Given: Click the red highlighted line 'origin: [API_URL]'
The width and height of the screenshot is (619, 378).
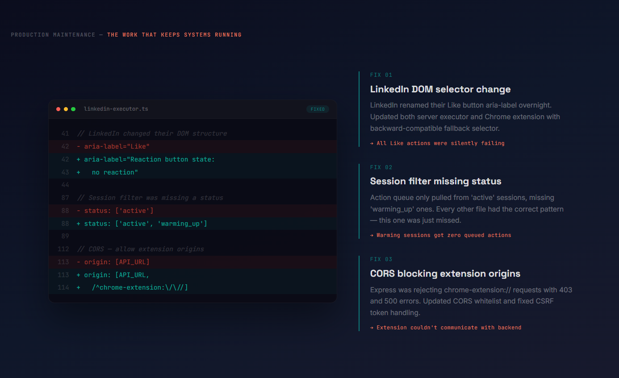Looking at the screenshot, I should pyautogui.click(x=113, y=262).
